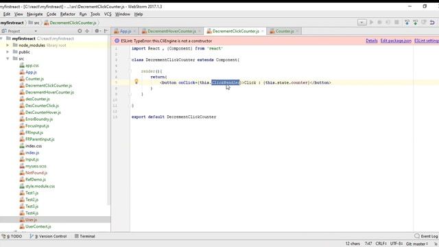Open the Help menu
The width and height of the screenshot is (439, 247).
coord(139,14)
